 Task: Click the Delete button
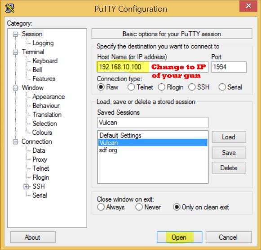229,168
